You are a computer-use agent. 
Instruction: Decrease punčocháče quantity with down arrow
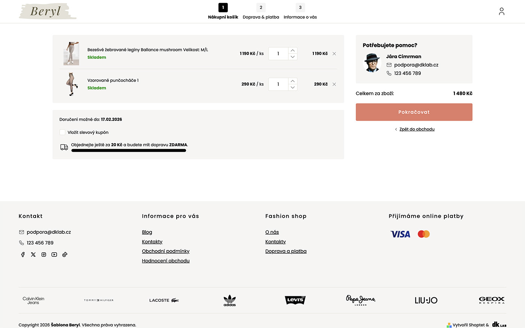[292, 88]
